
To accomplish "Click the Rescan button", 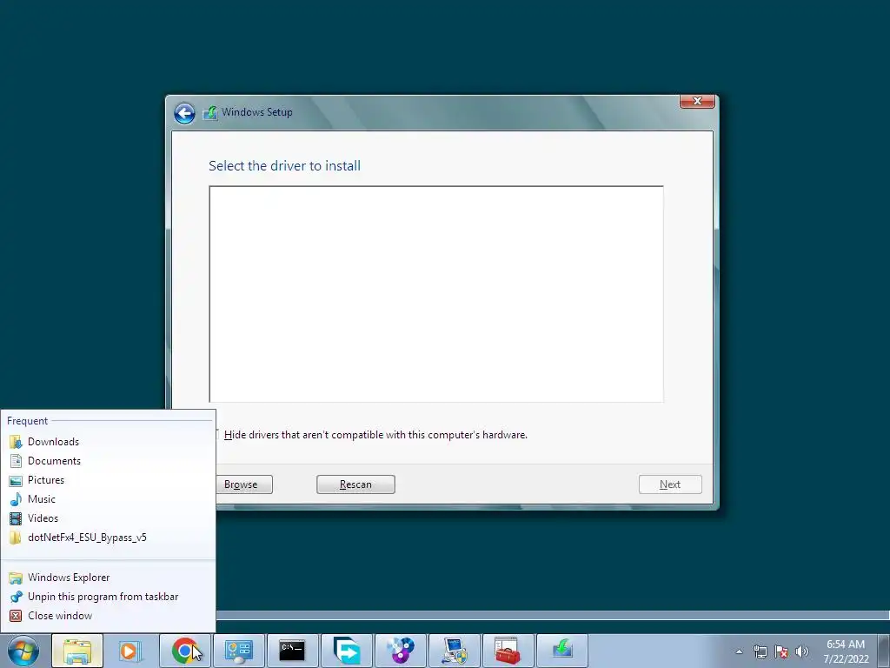I will 355,484.
